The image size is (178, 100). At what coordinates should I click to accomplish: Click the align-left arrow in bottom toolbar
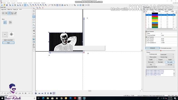[39, 93]
